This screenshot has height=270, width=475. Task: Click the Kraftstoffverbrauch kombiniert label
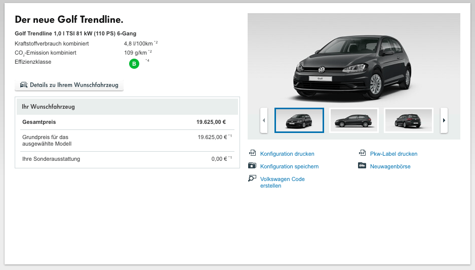[52, 44]
